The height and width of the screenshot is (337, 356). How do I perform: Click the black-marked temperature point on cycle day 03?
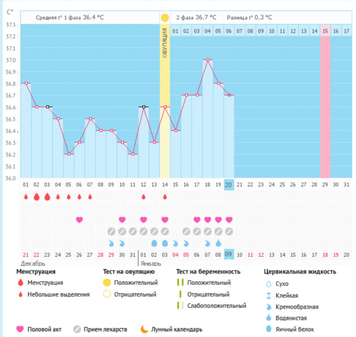click(47, 107)
